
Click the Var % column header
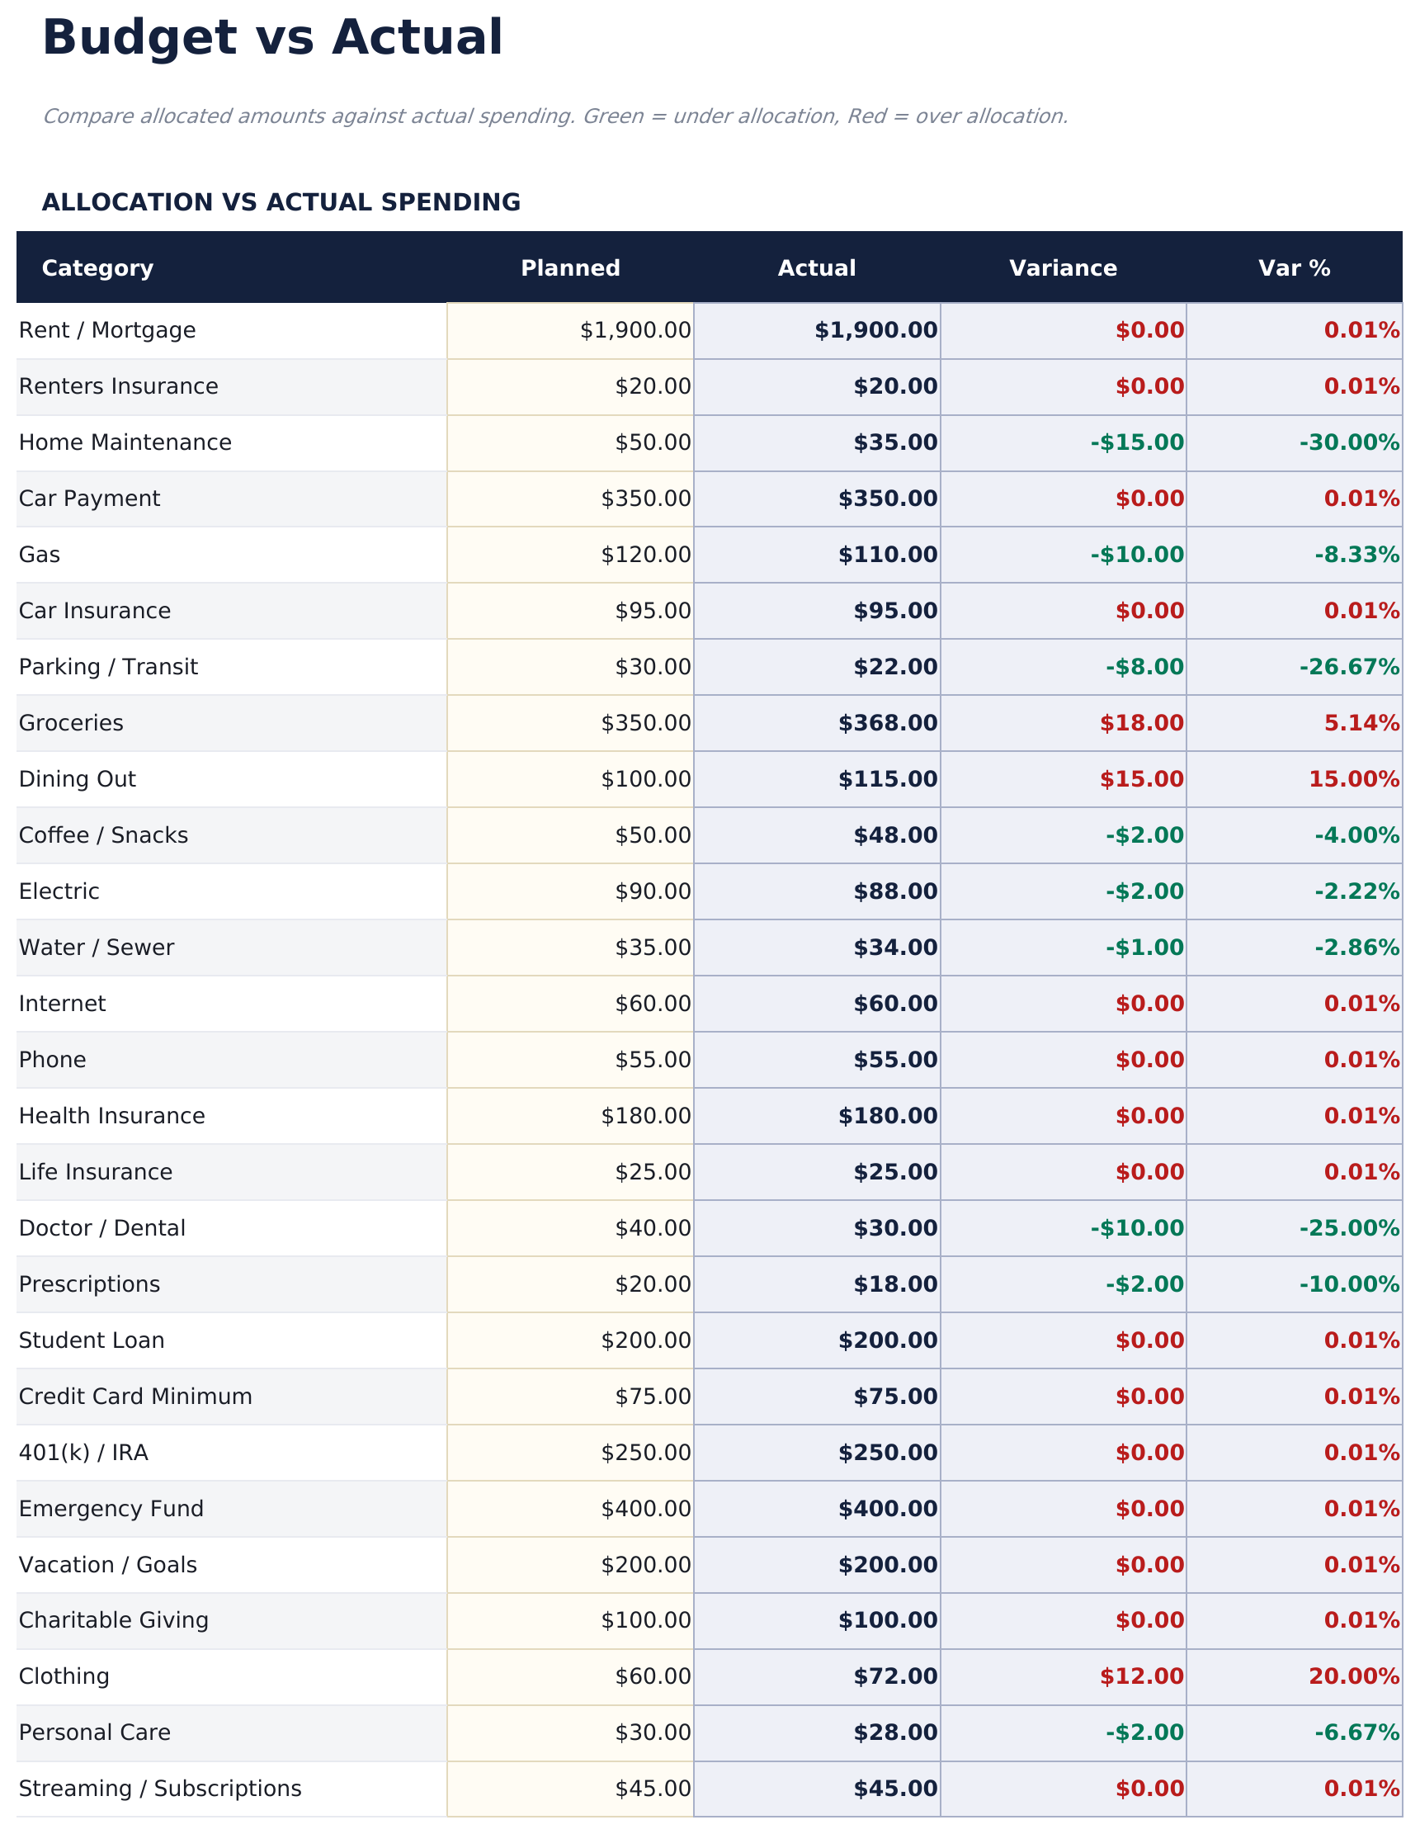1293,268
